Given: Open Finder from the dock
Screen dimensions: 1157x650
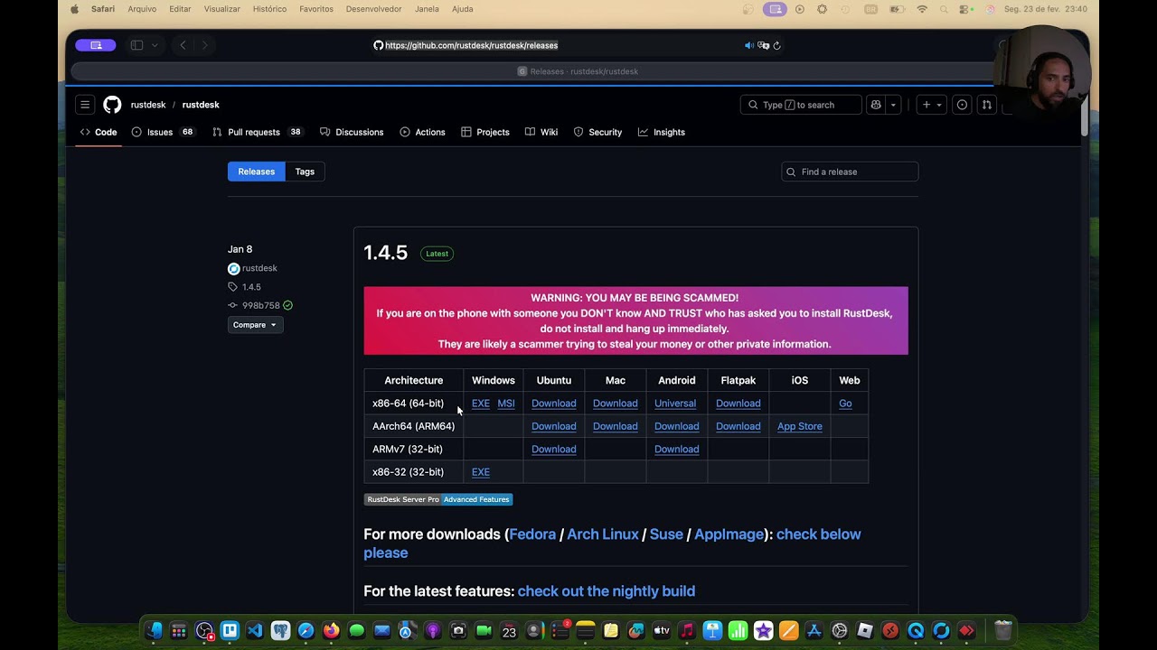Looking at the screenshot, I should pos(154,631).
